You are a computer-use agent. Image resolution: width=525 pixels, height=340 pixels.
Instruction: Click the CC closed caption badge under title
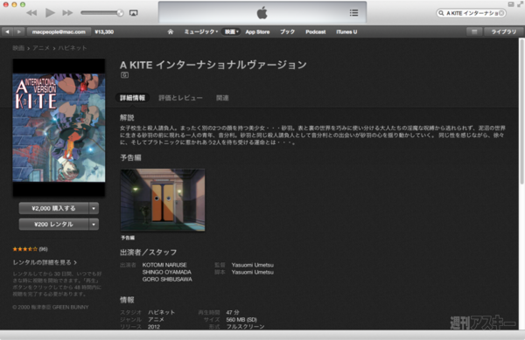[124, 75]
